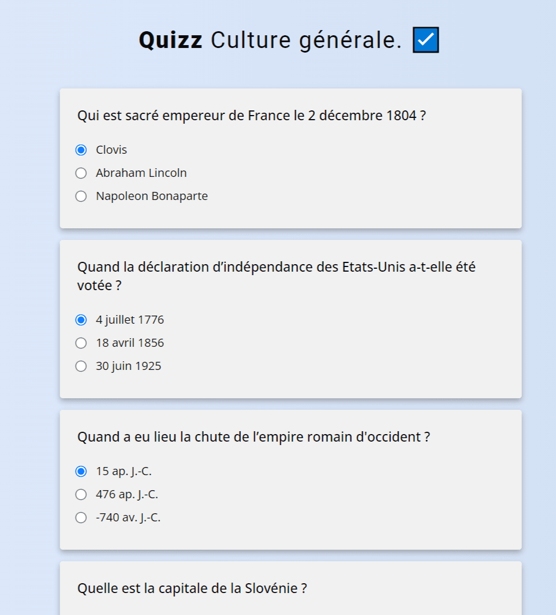Click the Roman empire fall question
Image resolution: width=556 pixels, height=615 pixels.
click(x=255, y=436)
